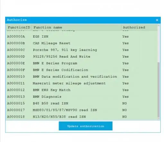The width and height of the screenshot is (164, 142).
Task: Select the BMW EWS Key Match row
Action: click(82, 90)
